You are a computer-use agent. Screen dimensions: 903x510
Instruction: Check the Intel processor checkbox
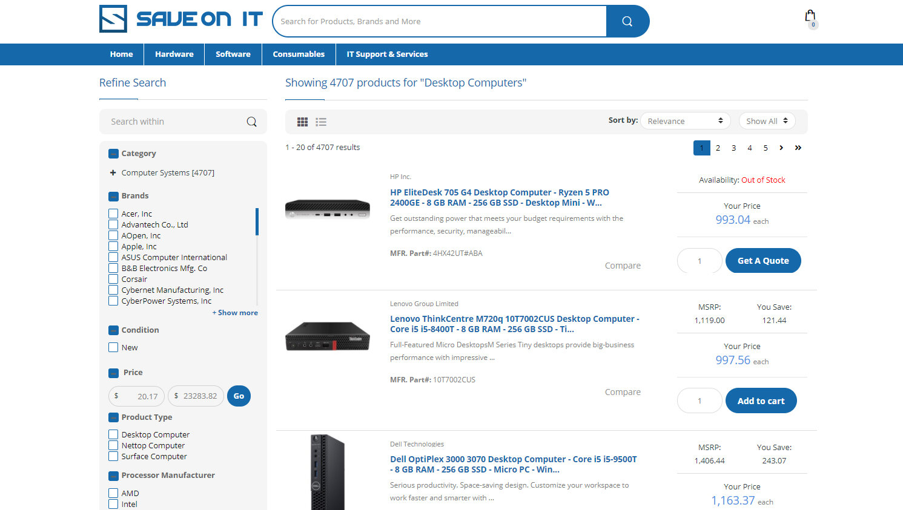[x=113, y=504]
